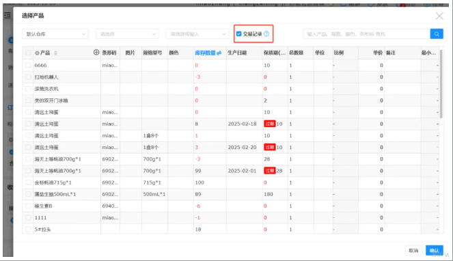The height and width of the screenshot is (261, 453).
Task: Click the 生产日期 column header
Action: 237,53
